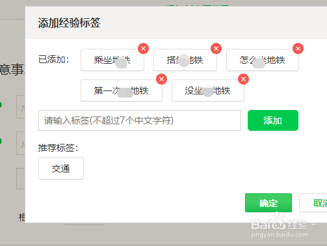Delete the 怎么坐地铁 tag
The width and height of the screenshot is (327, 246).
pos(298,49)
